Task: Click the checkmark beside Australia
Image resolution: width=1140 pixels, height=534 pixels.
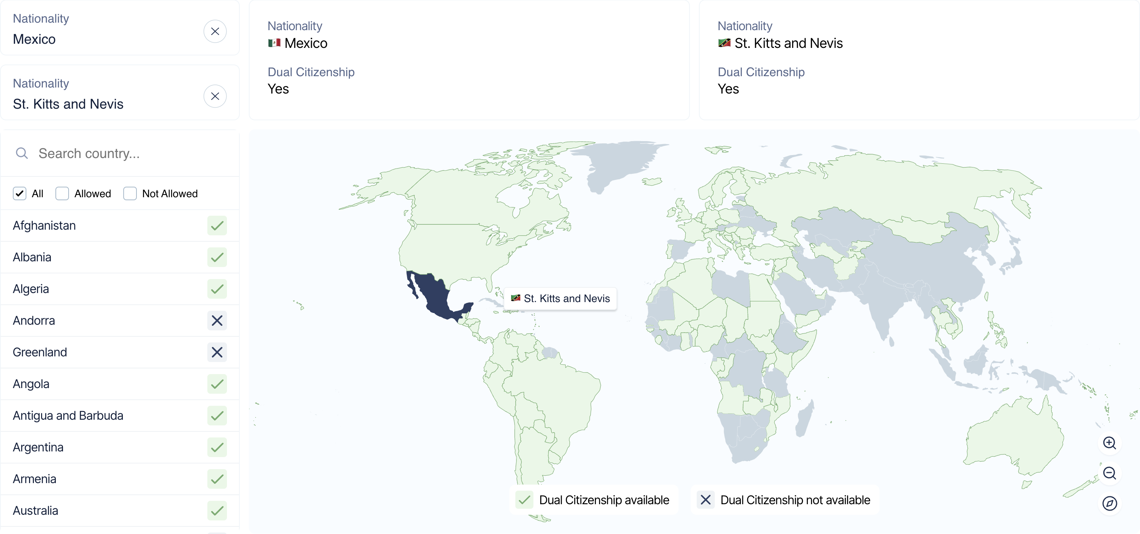Action: coord(217,511)
